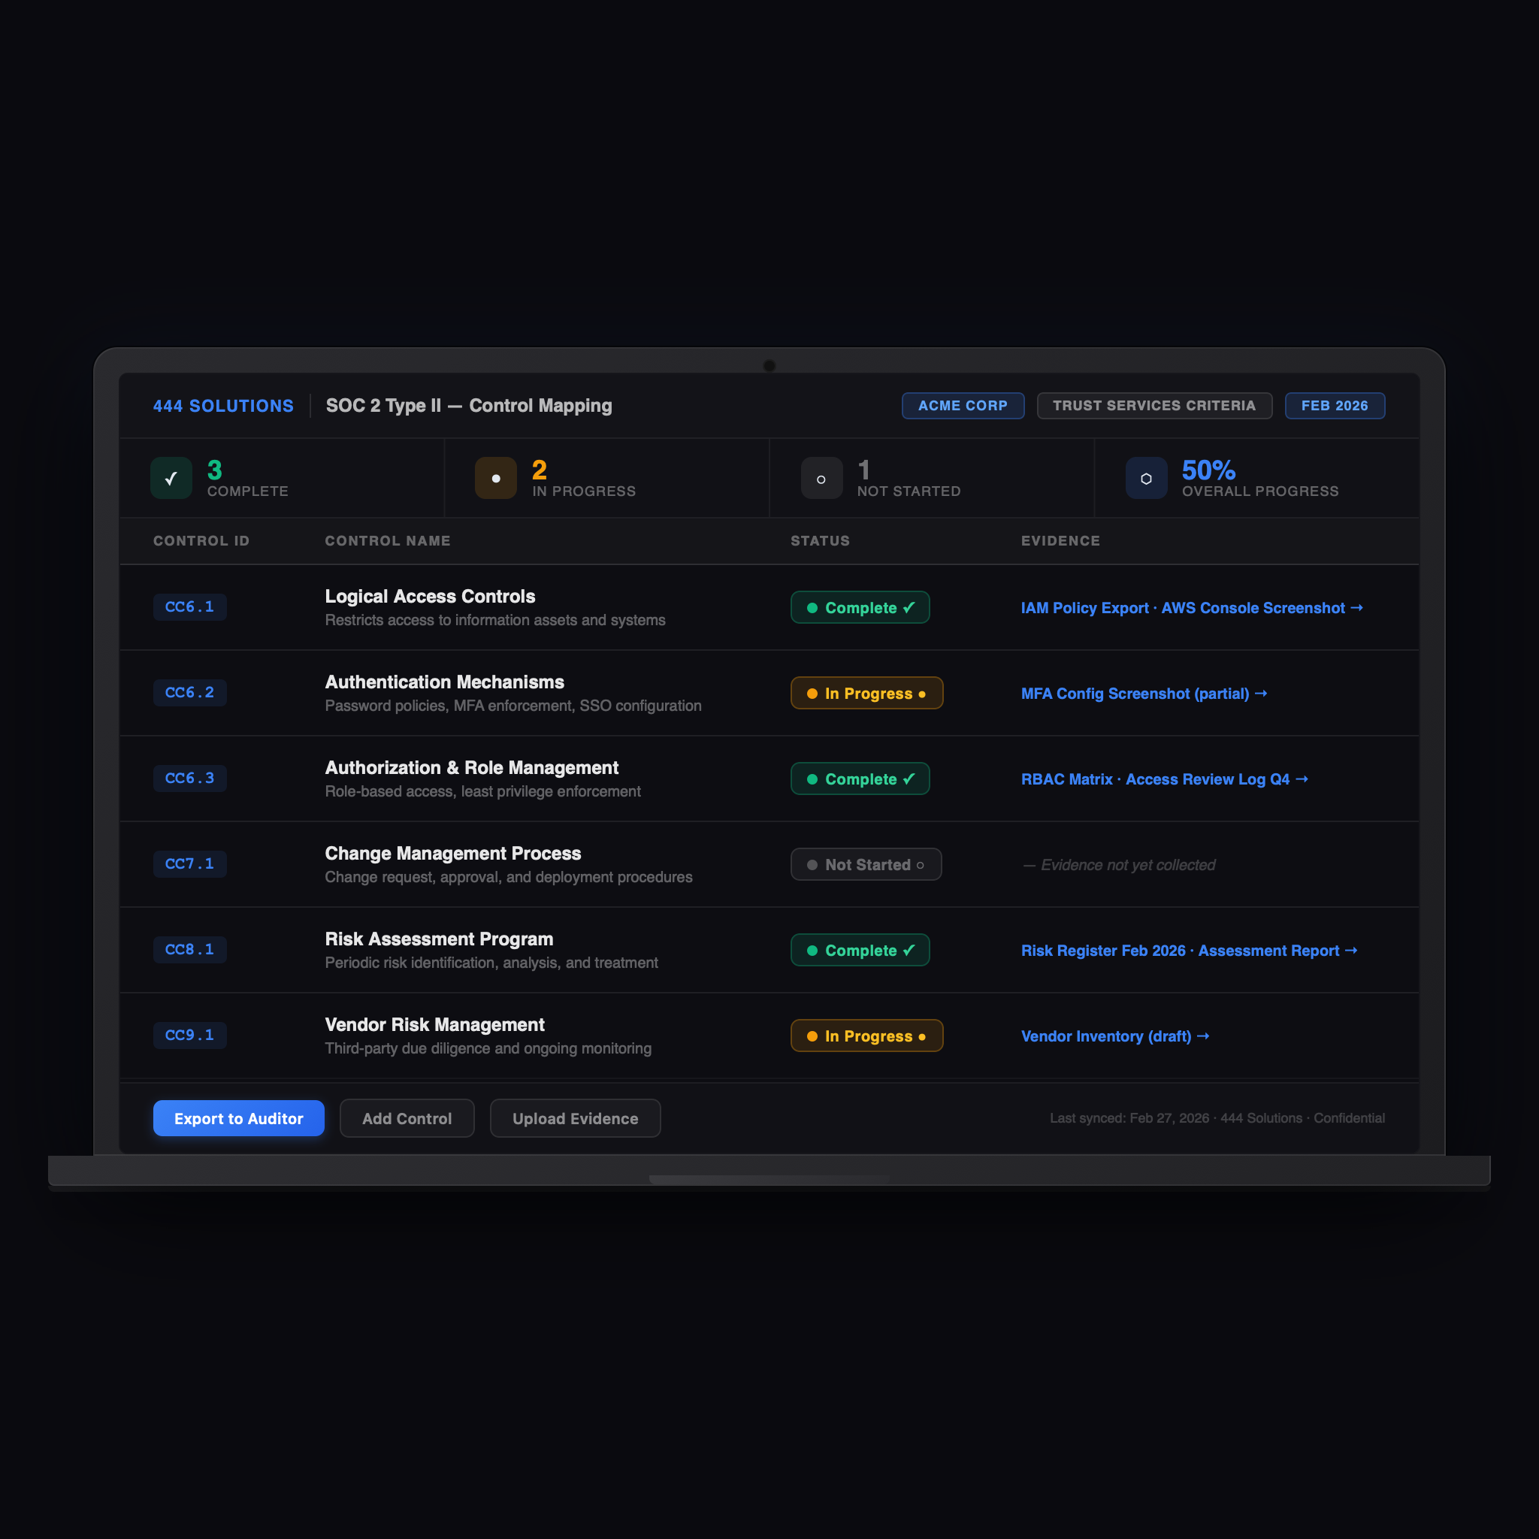This screenshot has width=1539, height=1539.
Task: Click Not Started status for Change Management
Action: tap(865, 864)
